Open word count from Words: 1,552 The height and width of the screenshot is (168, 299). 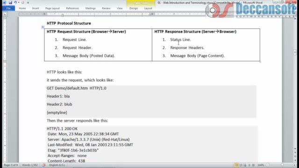30,165
